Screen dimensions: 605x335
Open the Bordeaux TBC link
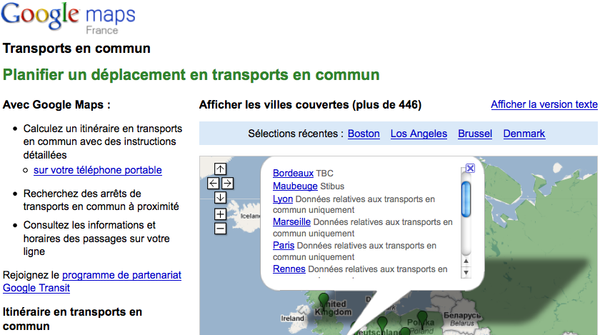[294, 174]
